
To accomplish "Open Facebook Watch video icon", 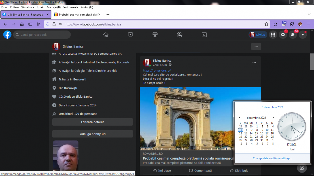I will (x=130, y=35).
